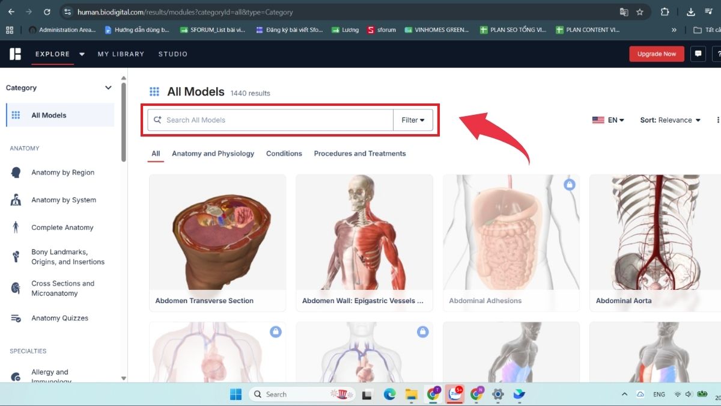
Task: Bookmark page with the star icon
Action: tap(640, 11)
